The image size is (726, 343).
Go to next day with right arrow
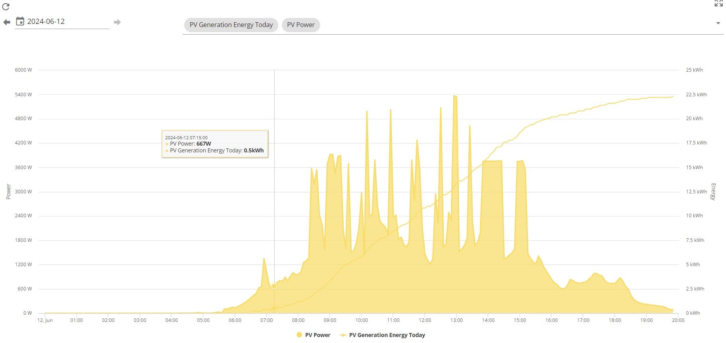(117, 22)
